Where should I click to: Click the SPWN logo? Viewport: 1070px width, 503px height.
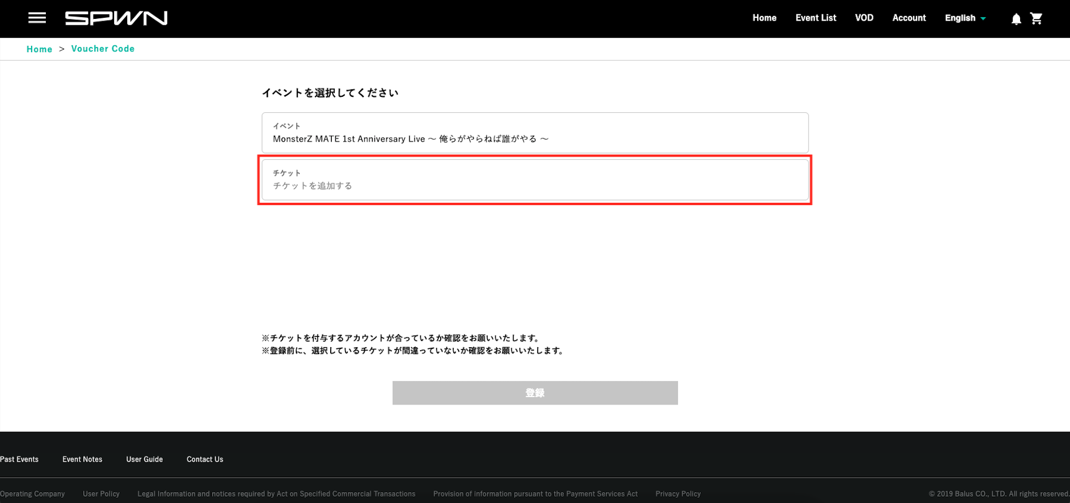coord(116,18)
